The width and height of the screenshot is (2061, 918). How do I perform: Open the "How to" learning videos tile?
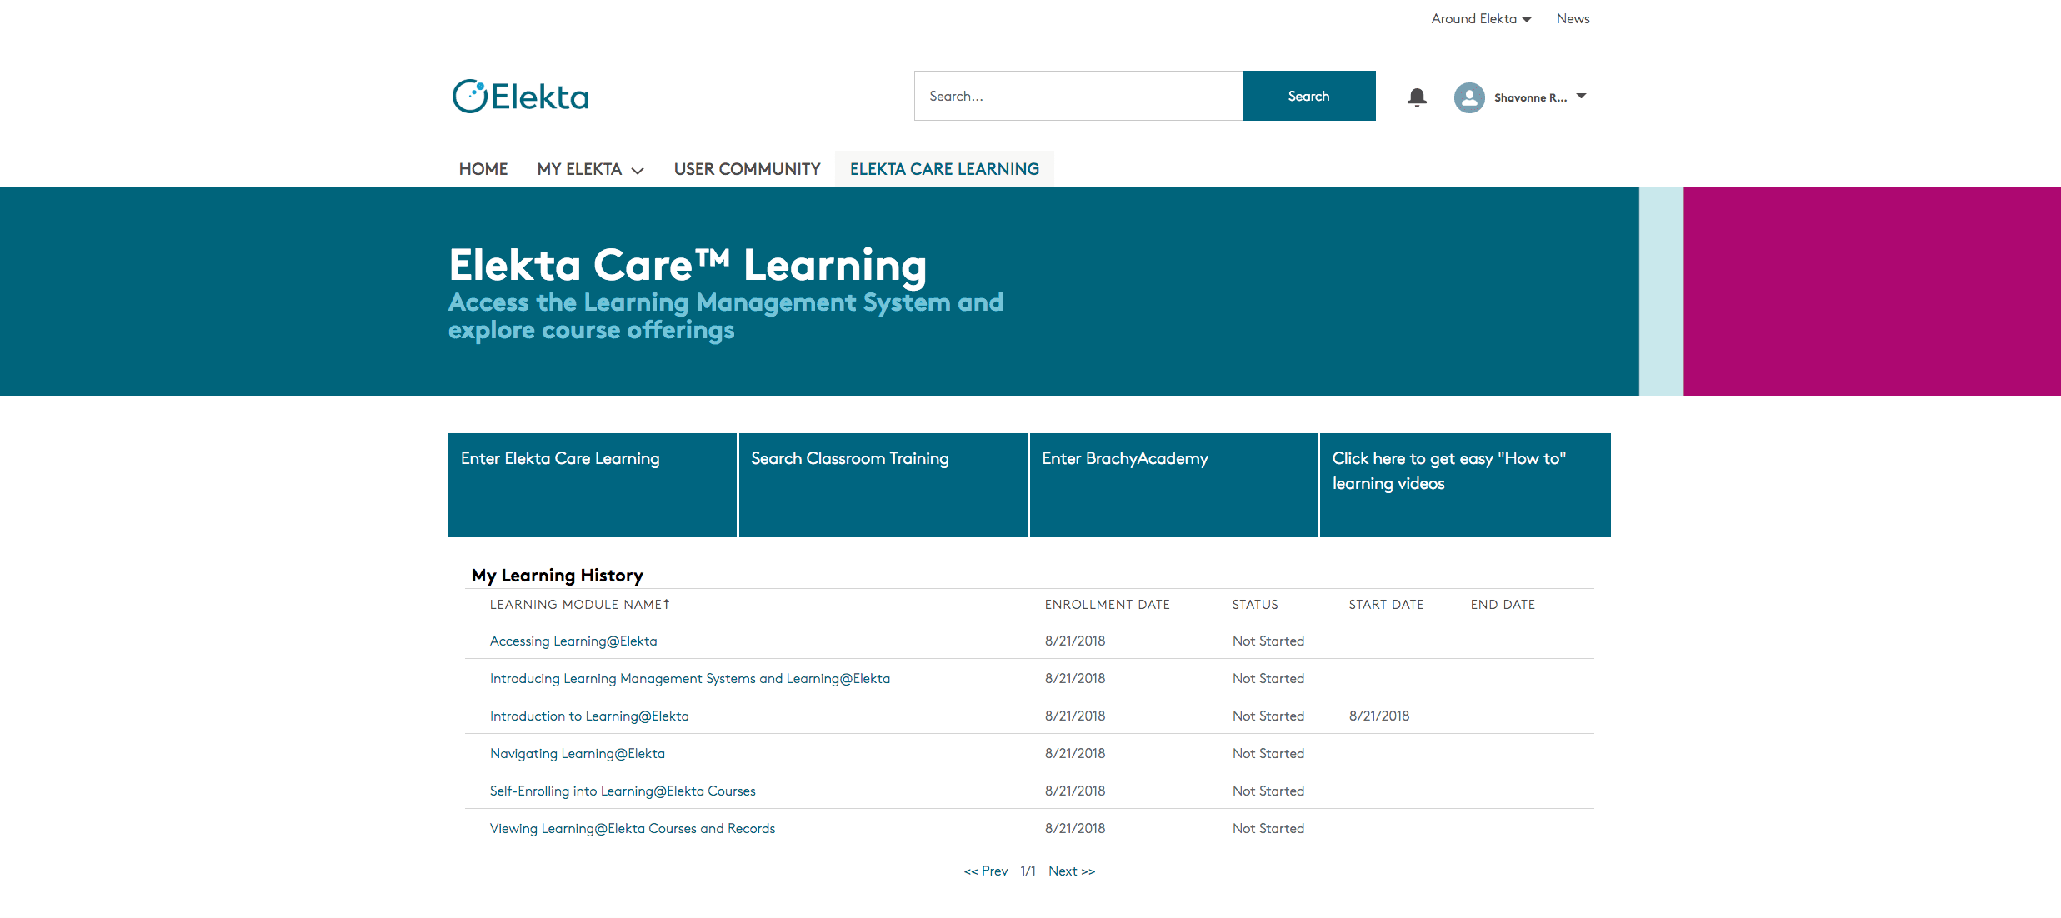1465,485
